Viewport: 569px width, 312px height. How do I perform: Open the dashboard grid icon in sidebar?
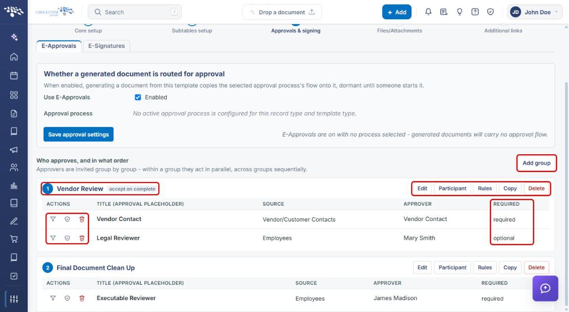click(x=14, y=95)
